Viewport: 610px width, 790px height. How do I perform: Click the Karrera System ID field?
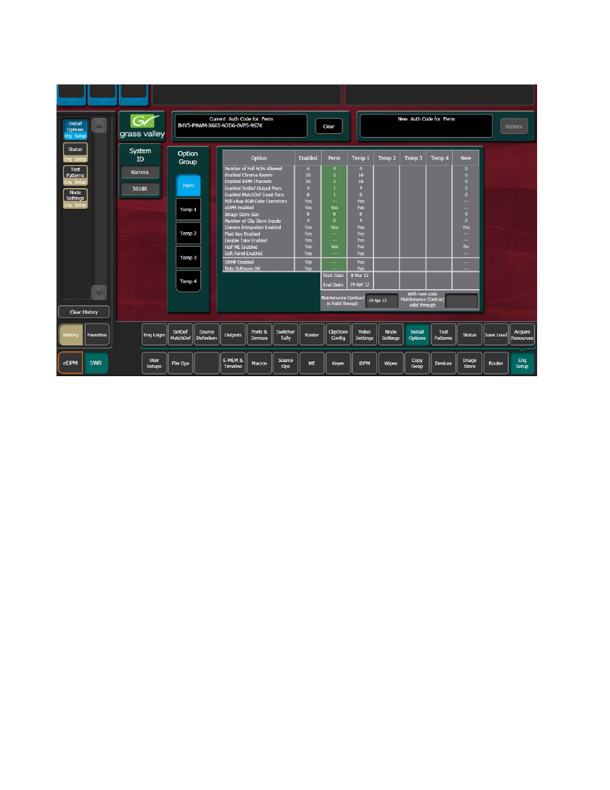[140, 172]
